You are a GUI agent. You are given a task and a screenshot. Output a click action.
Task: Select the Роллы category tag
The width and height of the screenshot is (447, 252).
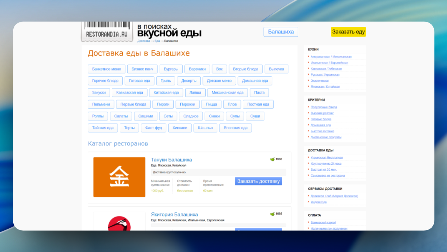click(98, 116)
